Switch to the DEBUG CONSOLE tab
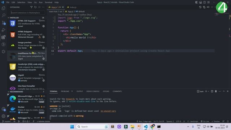Viewport: 231px width, 130px height. (93, 91)
